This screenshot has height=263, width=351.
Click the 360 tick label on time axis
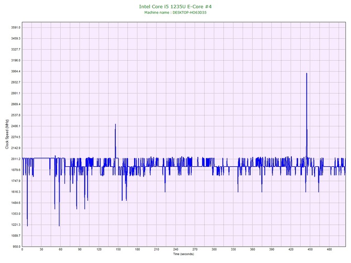[x=253, y=249]
